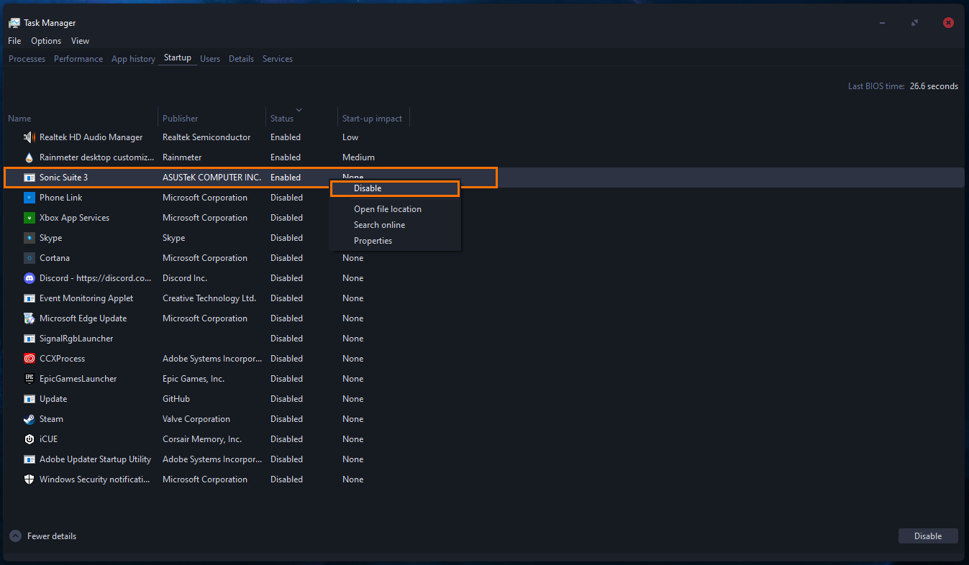969x565 pixels.
Task: Click the Cortana icon
Action: point(29,258)
